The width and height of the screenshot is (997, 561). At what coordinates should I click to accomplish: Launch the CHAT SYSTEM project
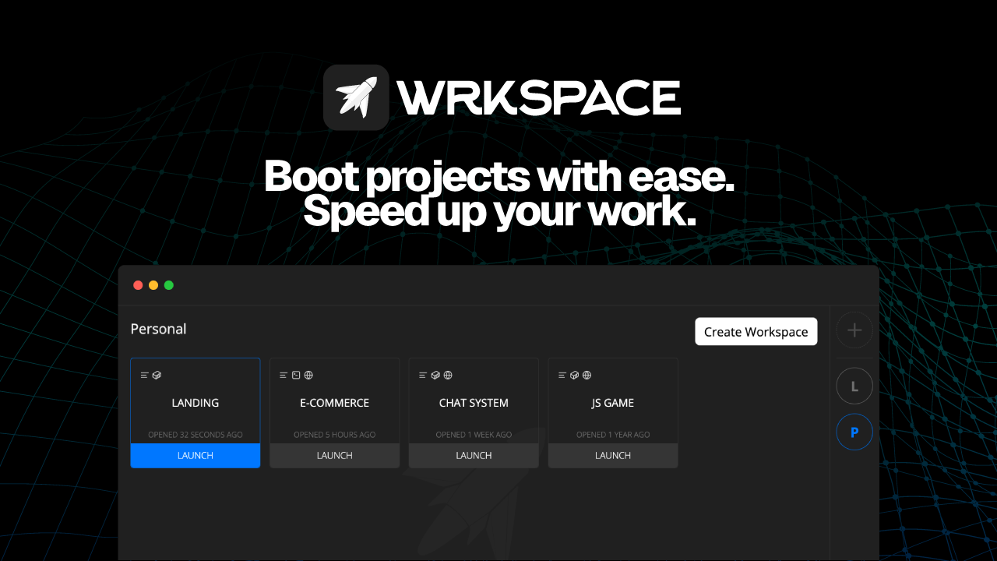tap(474, 455)
